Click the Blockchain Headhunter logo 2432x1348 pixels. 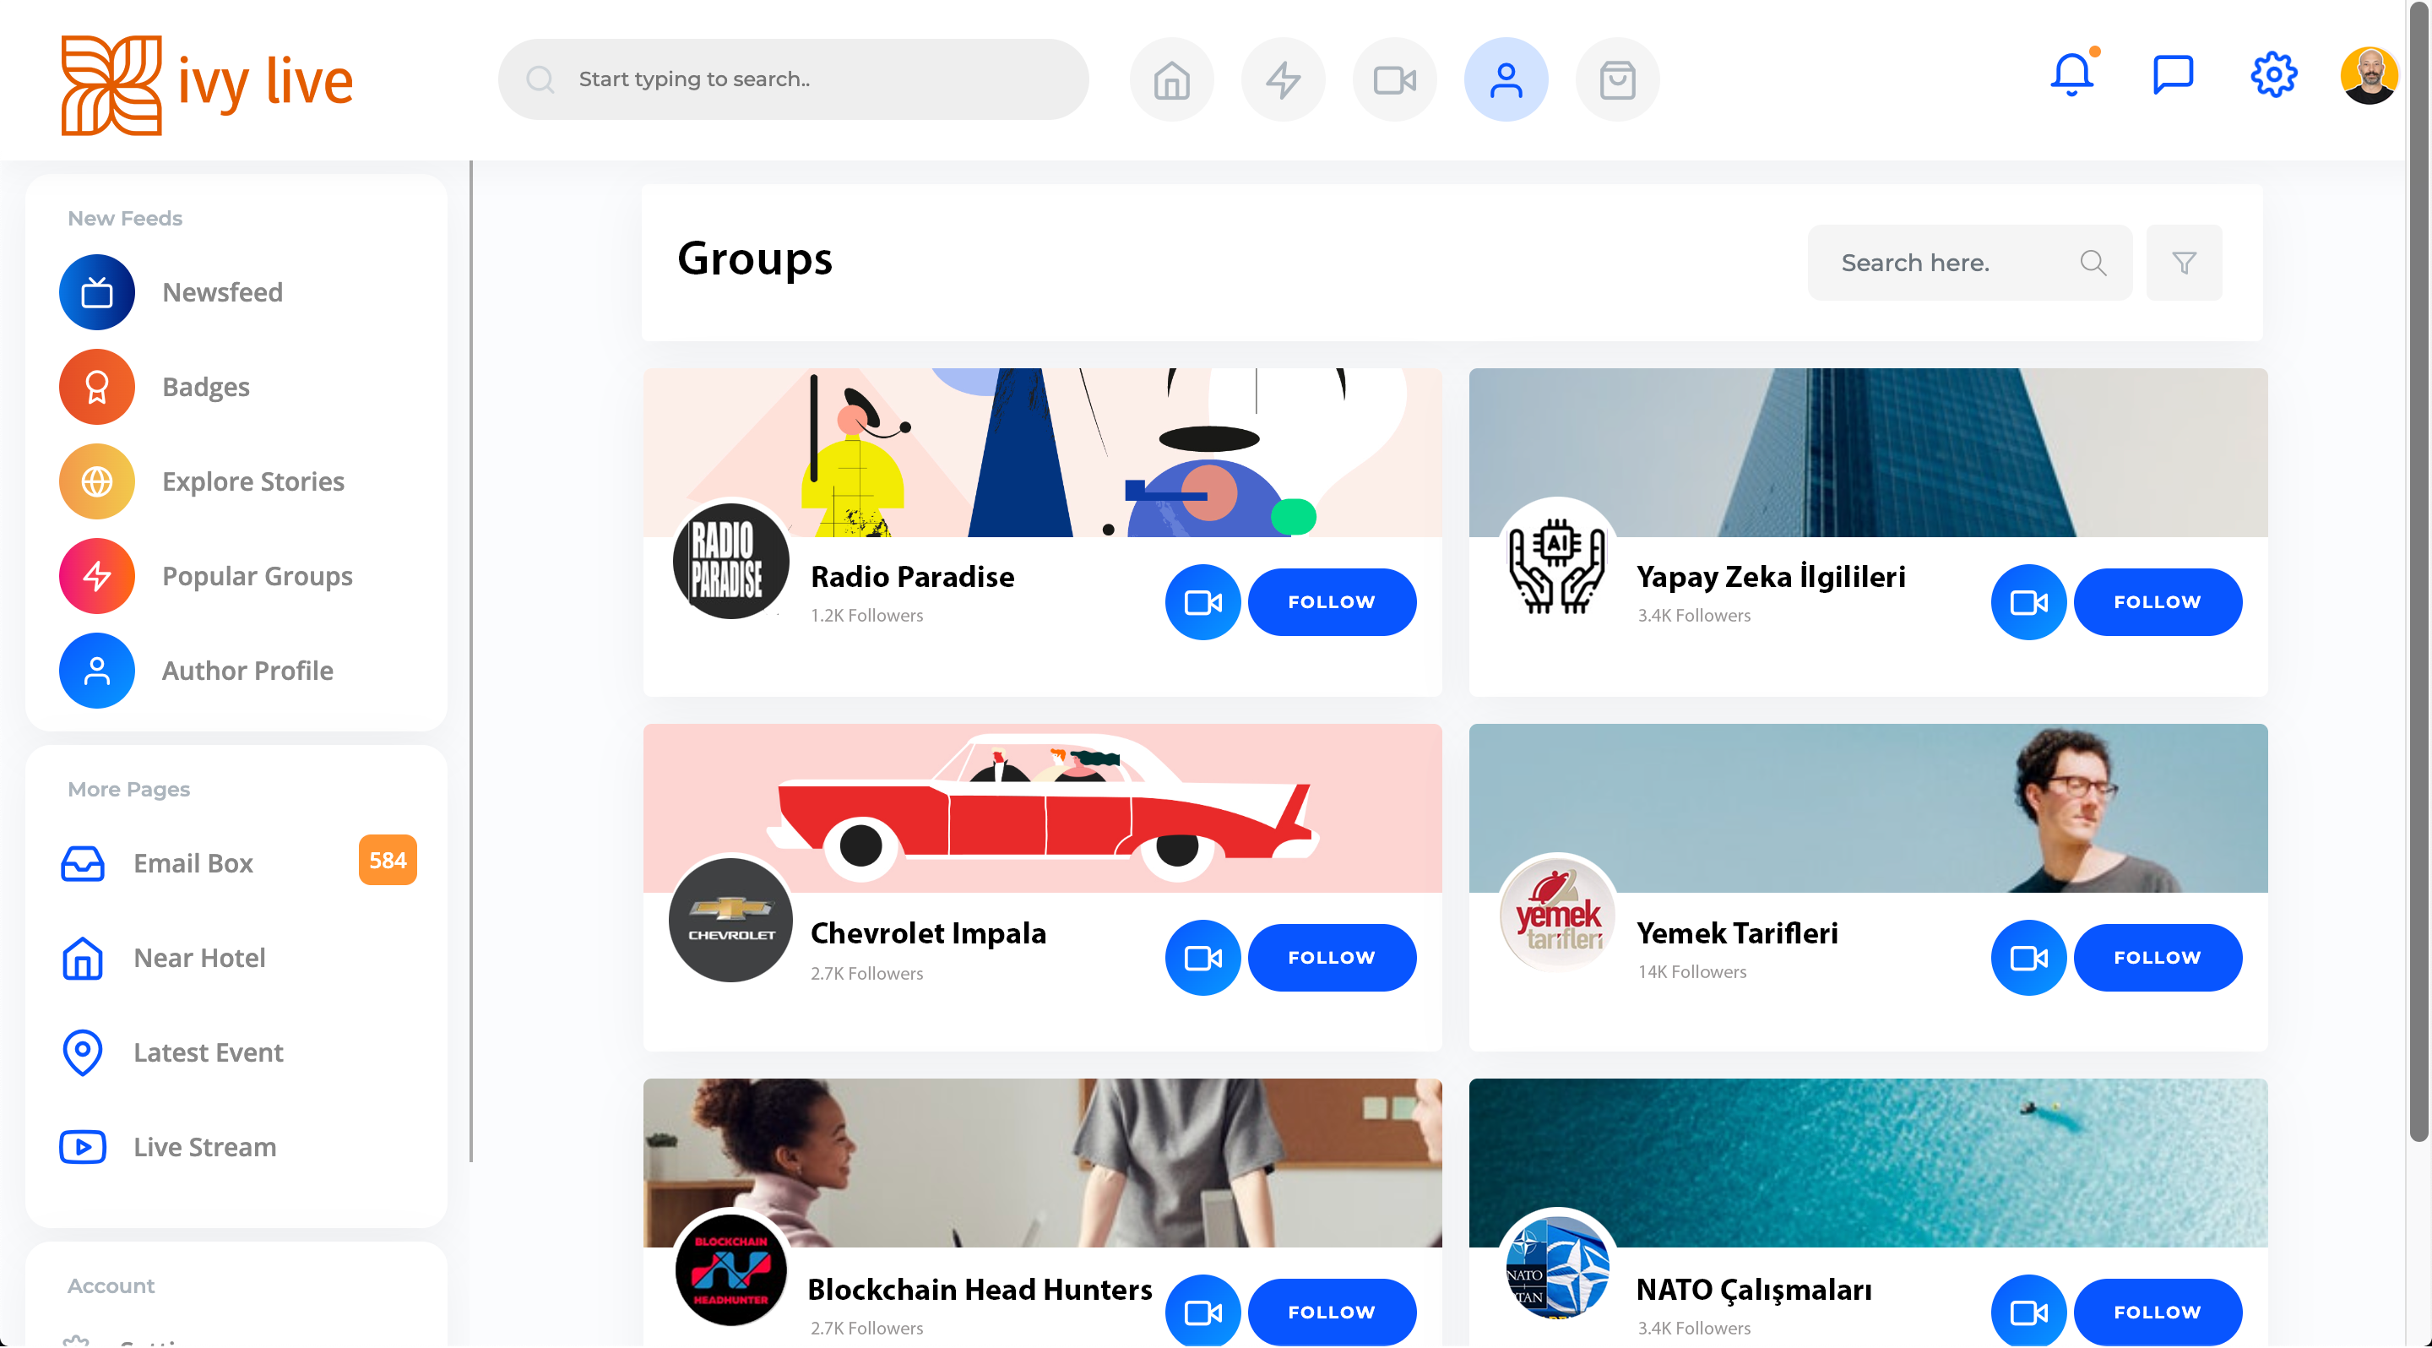tap(730, 1269)
